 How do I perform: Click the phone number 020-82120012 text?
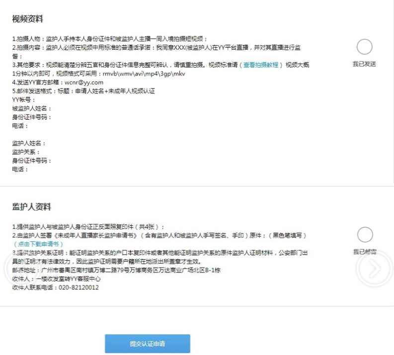coord(79,287)
